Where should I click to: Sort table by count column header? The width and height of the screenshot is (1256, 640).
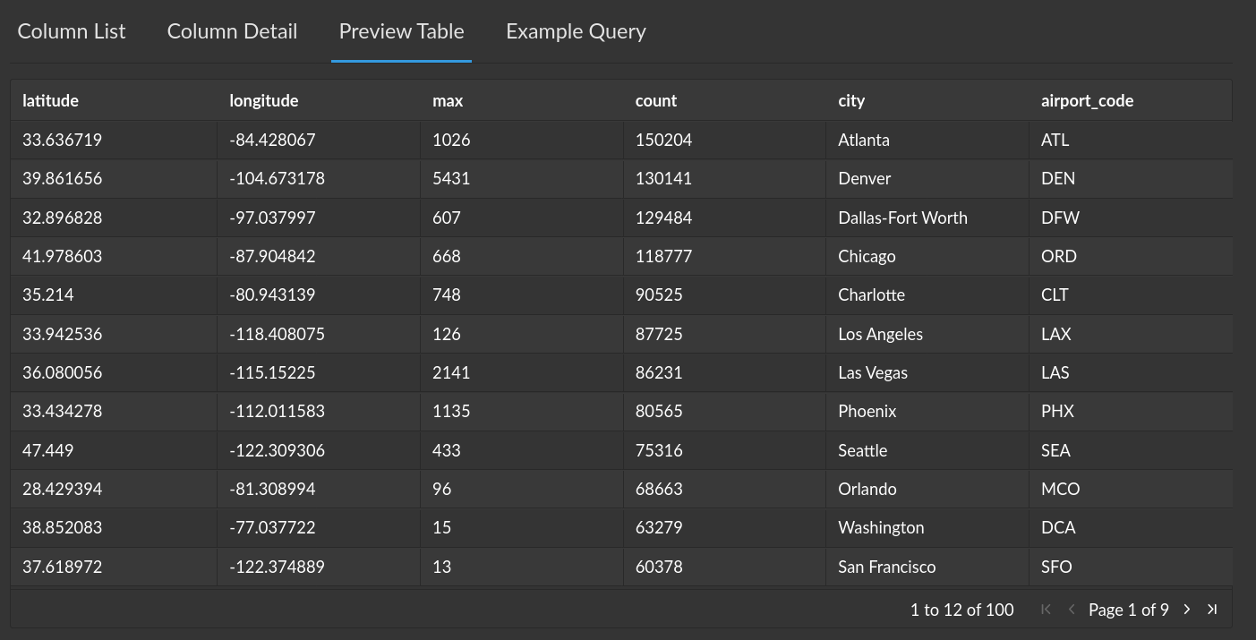[656, 101]
